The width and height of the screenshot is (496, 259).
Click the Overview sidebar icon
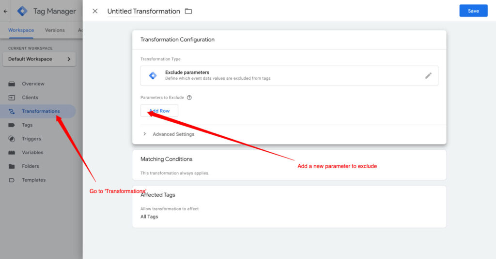(12, 84)
